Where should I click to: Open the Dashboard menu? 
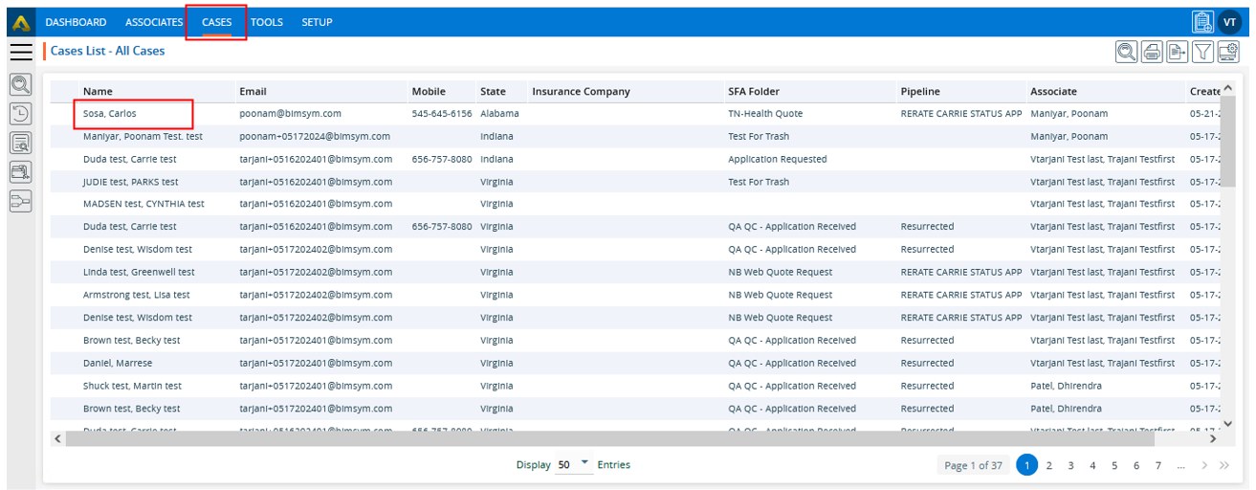76,22
